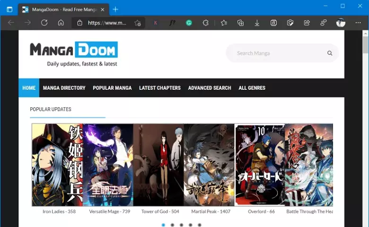The image size is (369, 227).
Task: Click the MangaDoom logo
Action: point(74,54)
